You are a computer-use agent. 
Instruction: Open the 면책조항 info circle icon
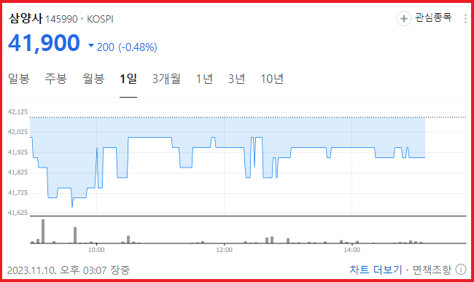pyautogui.click(x=461, y=269)
